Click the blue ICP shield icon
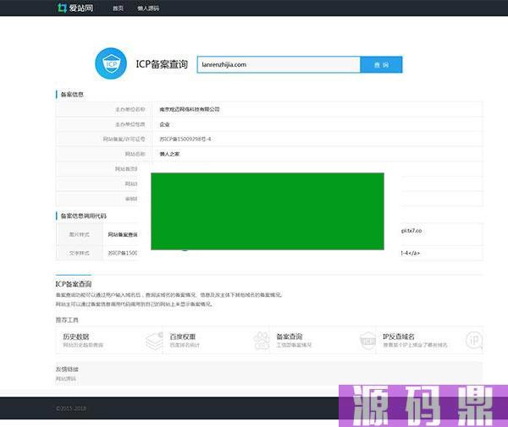The width and height of the screenshot is (508, 427). [111, 63]
